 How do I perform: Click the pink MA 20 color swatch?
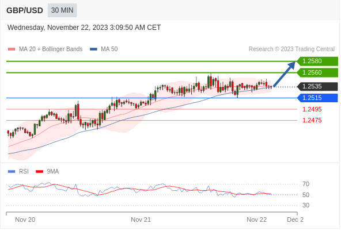[12, 49]
